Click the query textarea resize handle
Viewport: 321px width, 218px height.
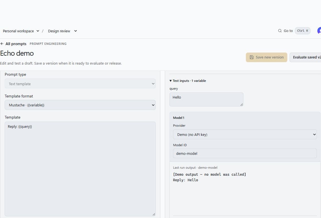coord(242,105)
